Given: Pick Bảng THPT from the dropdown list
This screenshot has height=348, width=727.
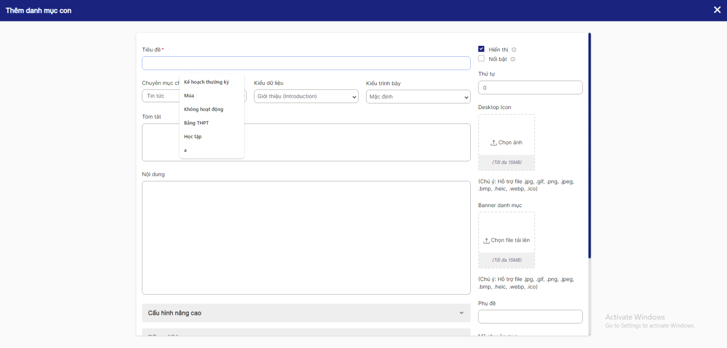Looking at the screenshot, I should [196, 123].
